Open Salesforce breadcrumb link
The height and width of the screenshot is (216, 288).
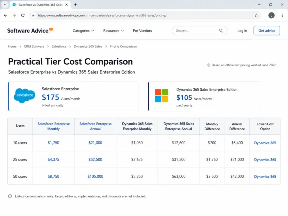pos(59,46)
